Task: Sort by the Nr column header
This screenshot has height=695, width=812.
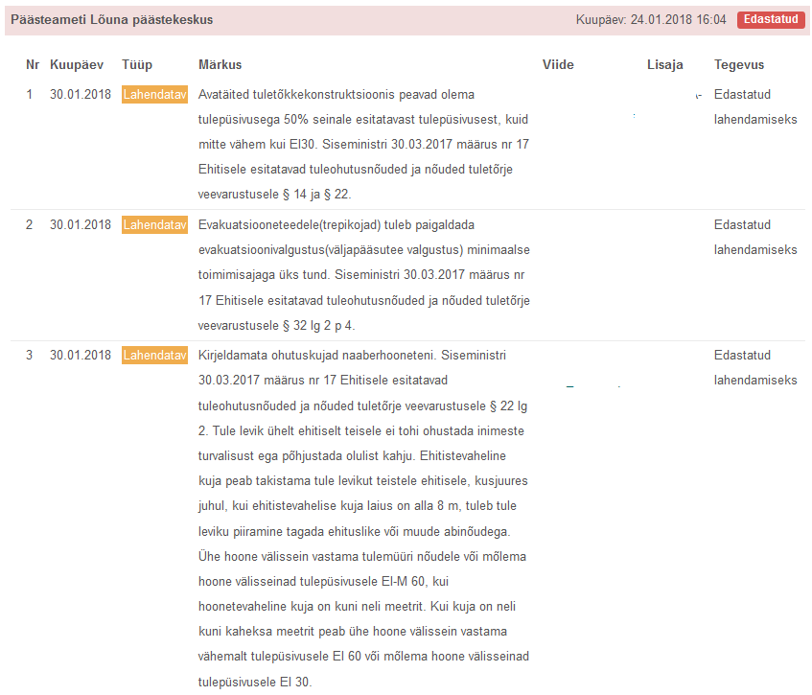Action: click(33, 64)
